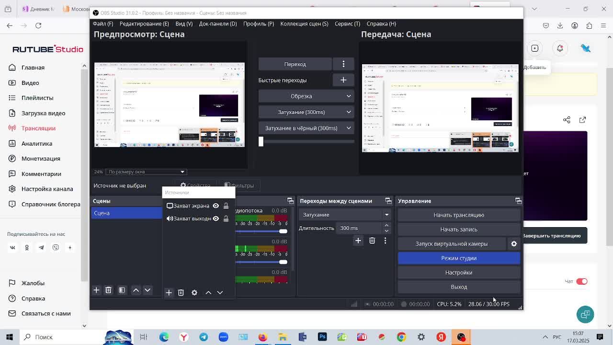
Task: Undock the audio mixer panel
Action: tap(290, 201)
